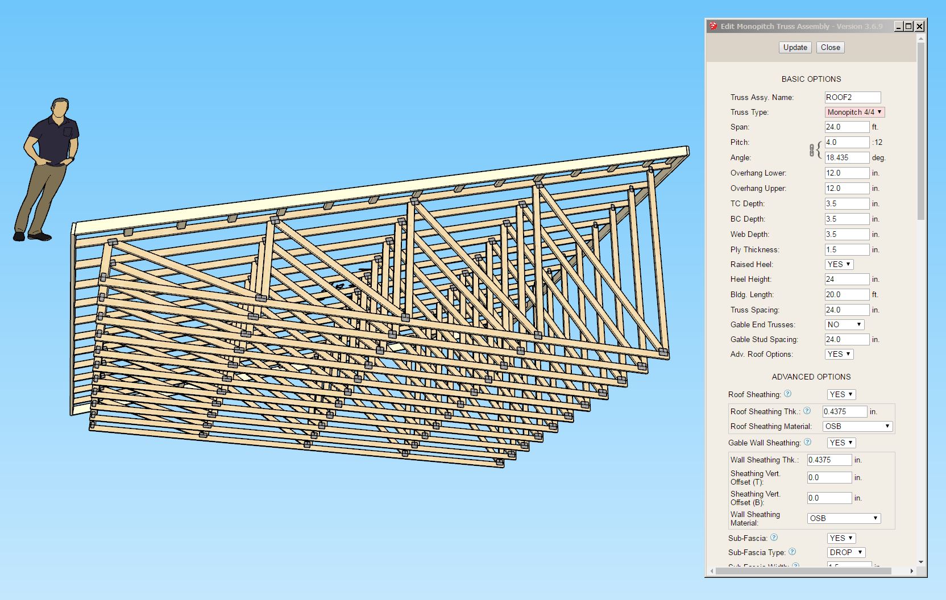Click the Sub-Fascia Type help icon
Viewport: 946px width, 600px height.
[x=792, y=551]
